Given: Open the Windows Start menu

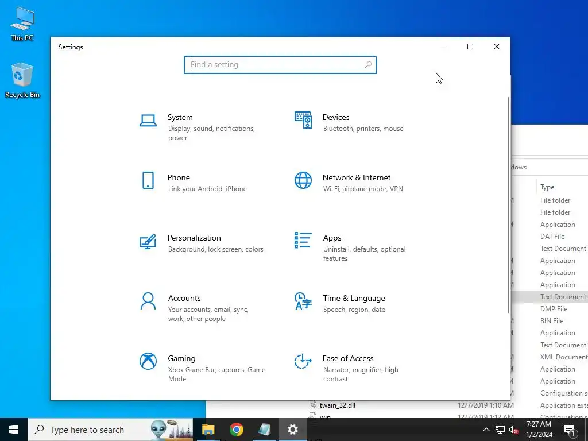Looking at the screenshot, I should (x=14, y=430).
